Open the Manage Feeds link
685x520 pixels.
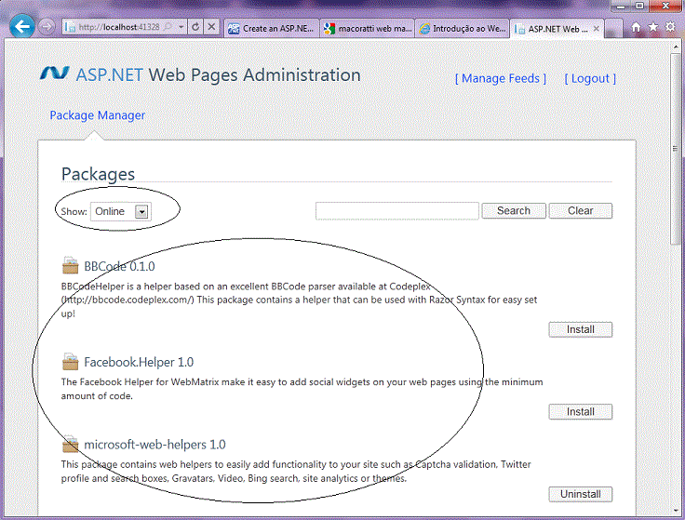pyautogui.click(x=501, y=78)
